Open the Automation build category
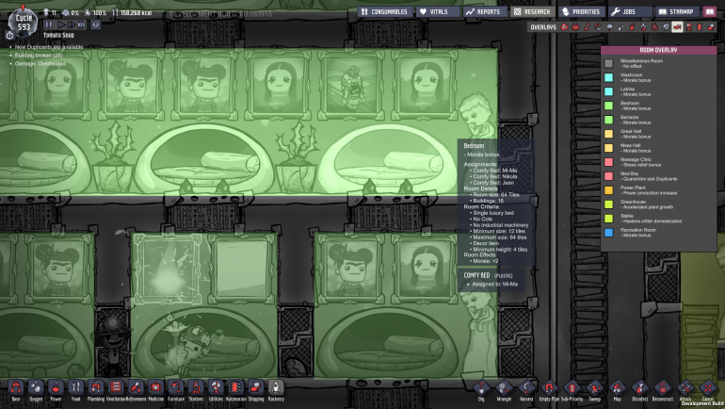The width and height of the screenshot is (725, 409). point(235,387)
